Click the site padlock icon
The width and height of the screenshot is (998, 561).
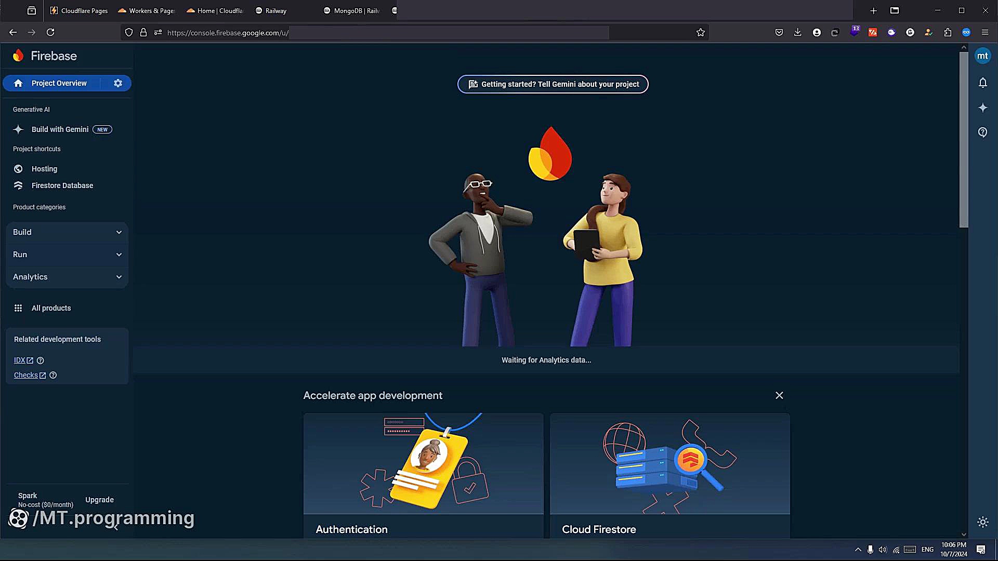(x=143, y=32)
